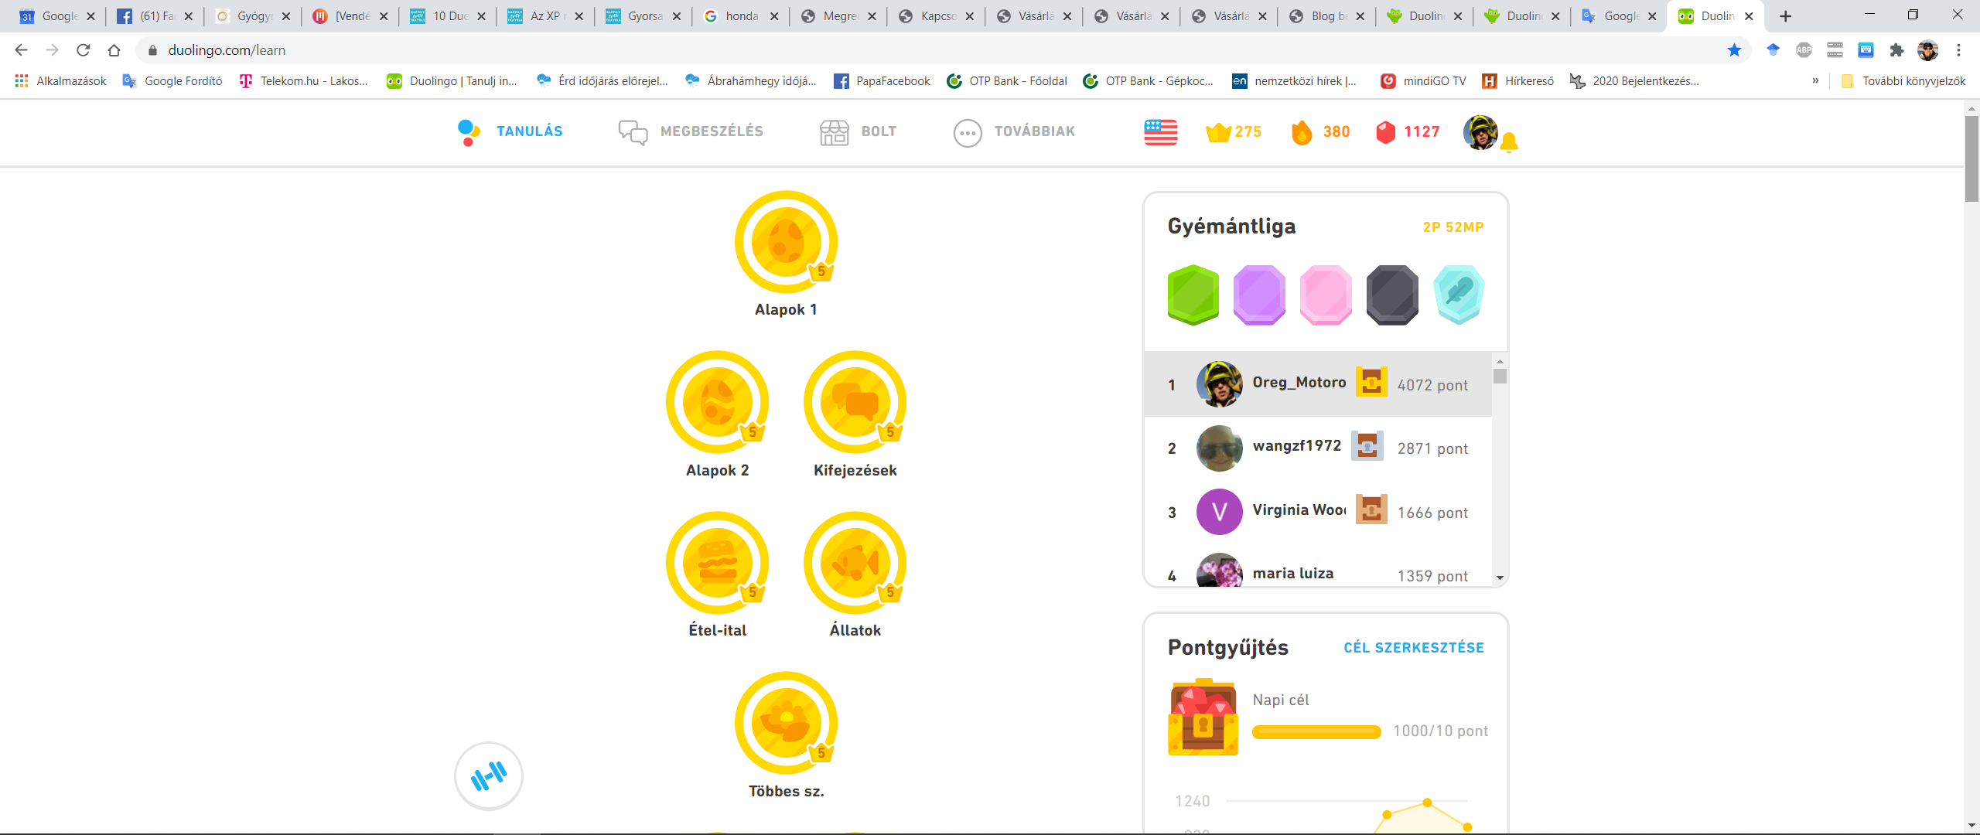Open Oreg_Motoro leaderboard row
Viewport: 1980px width, 835px height.
1318,384
